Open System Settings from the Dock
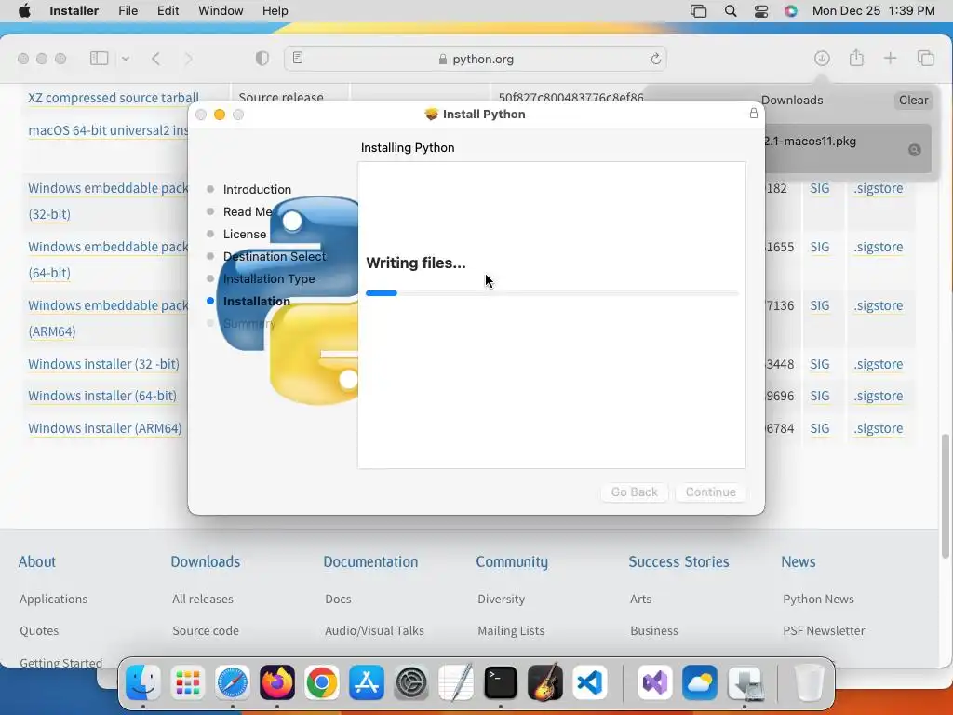953x715 pixels. click(411, 682)
